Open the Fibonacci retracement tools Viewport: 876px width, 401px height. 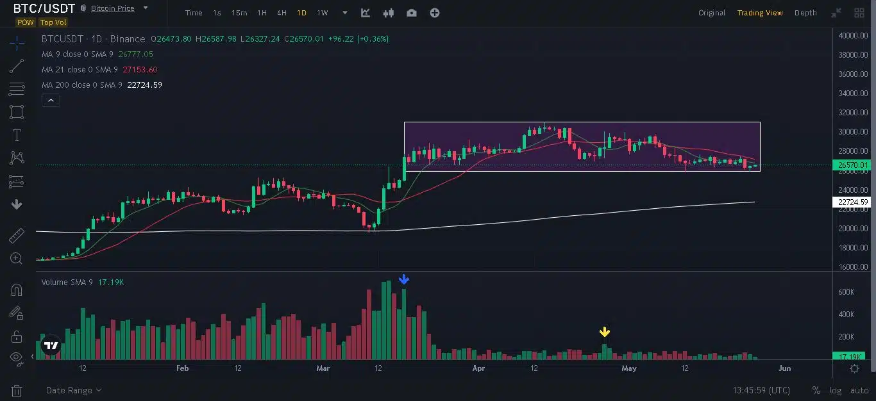click(17, 89)
